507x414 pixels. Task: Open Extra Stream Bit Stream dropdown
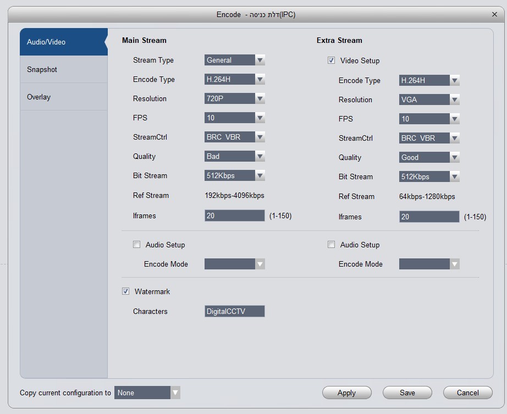(x=429, y=177)
